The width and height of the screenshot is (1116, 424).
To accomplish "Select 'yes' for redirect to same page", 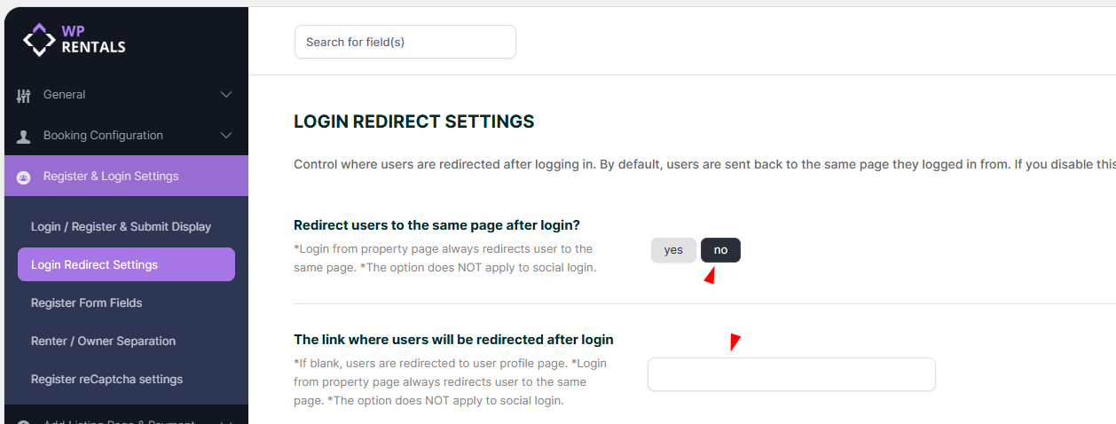I will 673,250.
